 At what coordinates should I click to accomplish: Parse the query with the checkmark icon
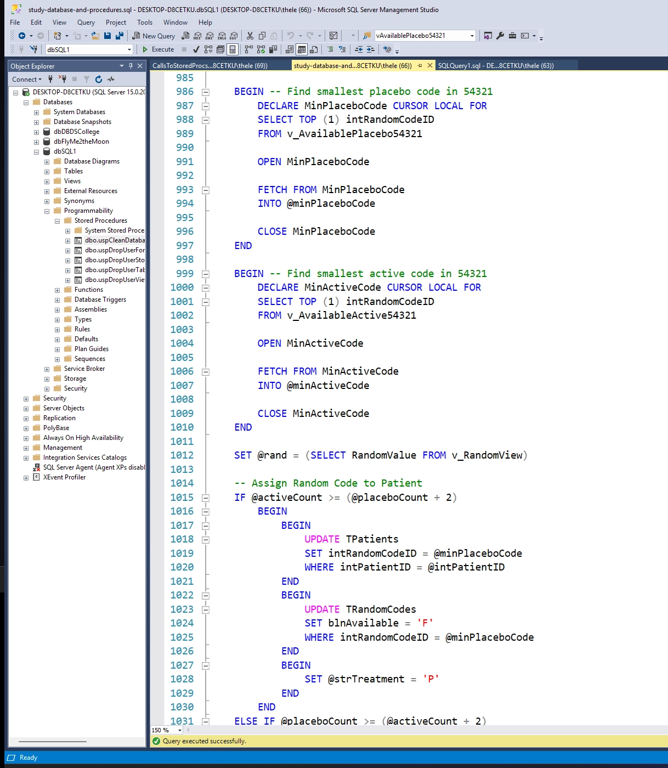pyautogui.click(x=196, y=49)
